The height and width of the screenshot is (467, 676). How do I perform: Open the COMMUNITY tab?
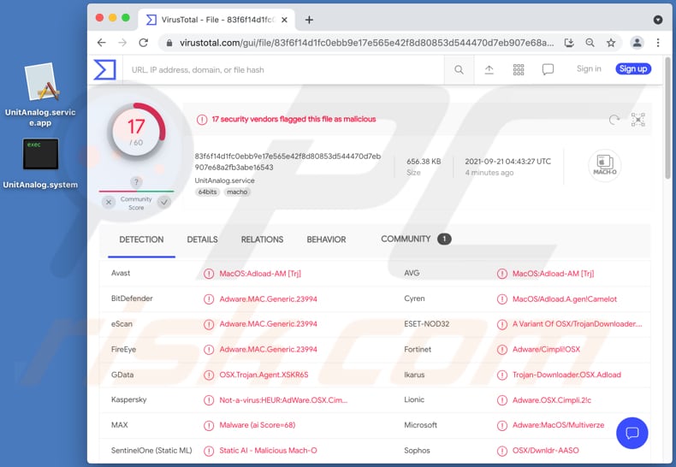pyautogui.click(x=406, y=239)
